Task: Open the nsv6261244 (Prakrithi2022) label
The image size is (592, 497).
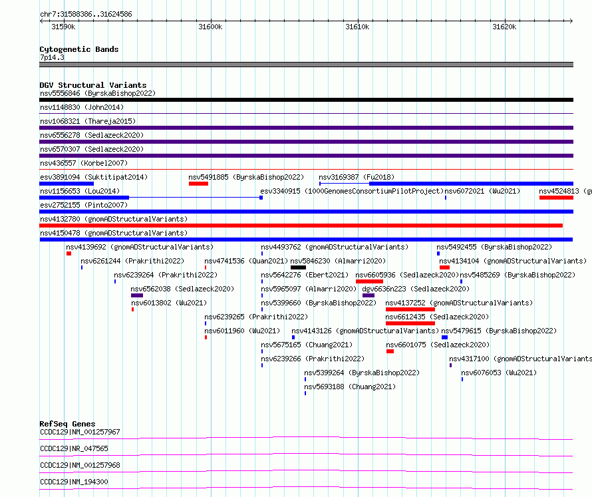Action: [x=132, y=261]
